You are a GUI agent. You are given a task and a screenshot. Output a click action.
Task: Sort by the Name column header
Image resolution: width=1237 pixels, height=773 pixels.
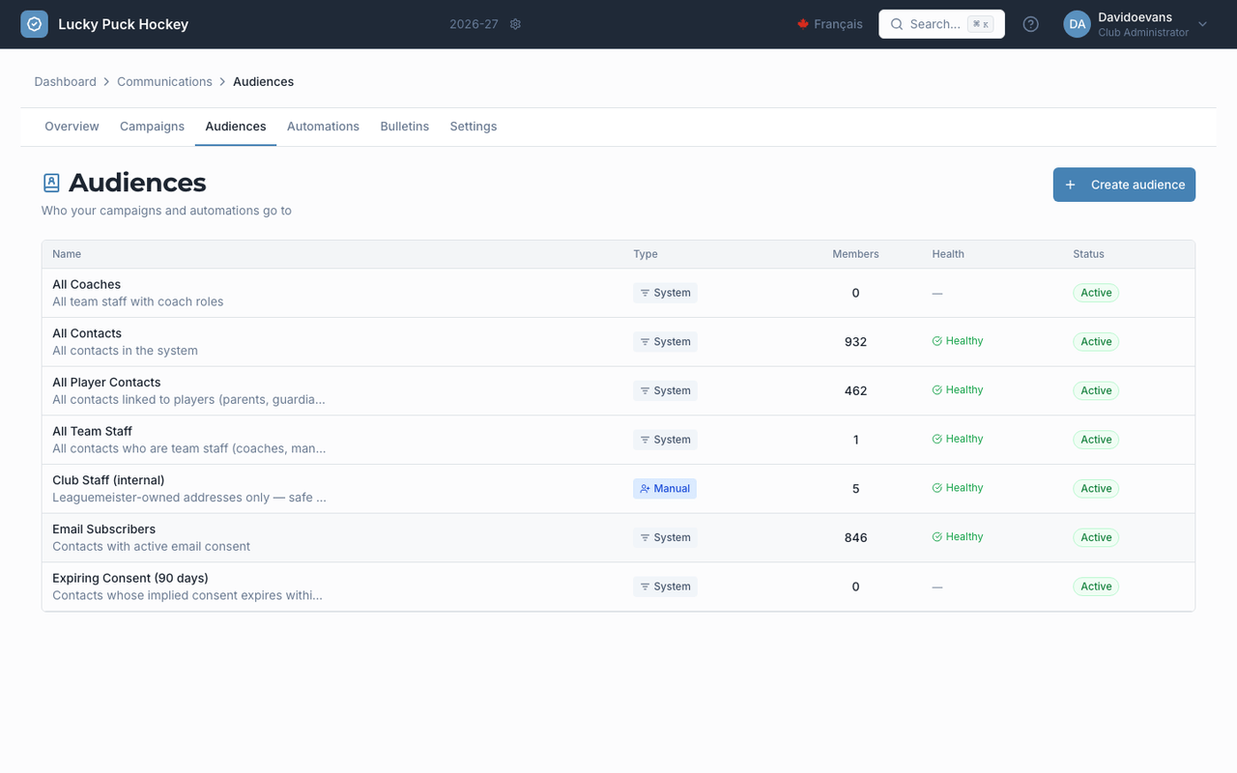[x=67, y=254]
